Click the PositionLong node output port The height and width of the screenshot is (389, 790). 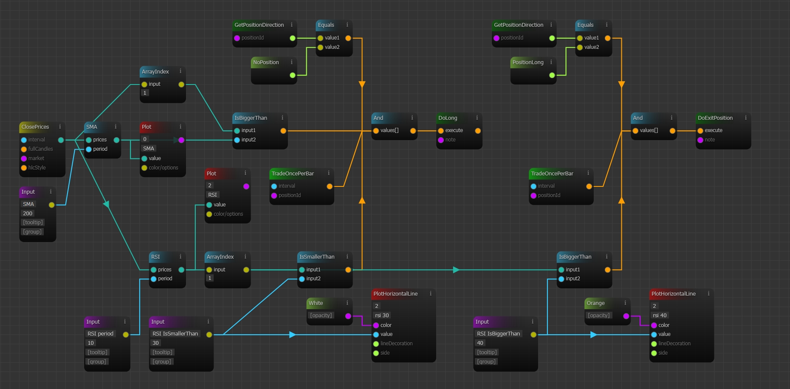pos(552,75)
